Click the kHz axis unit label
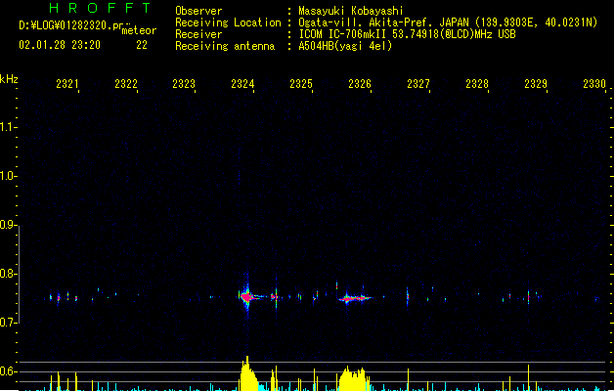The width and height of the screenshot is (615, 391). tap(9, 79)
